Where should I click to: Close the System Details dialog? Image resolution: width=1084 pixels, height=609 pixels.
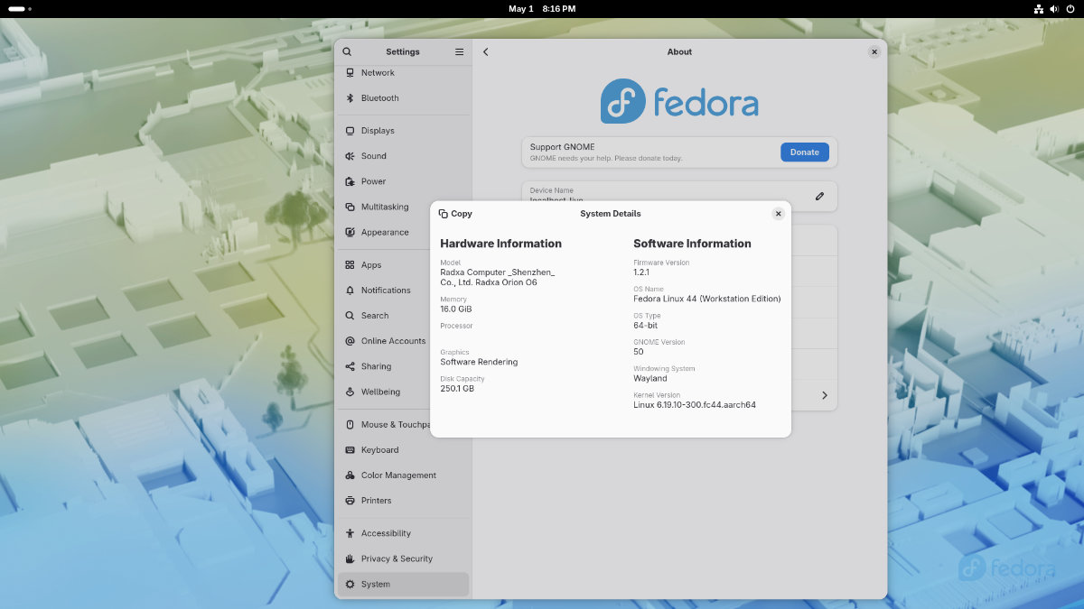(x=778, y=214)
